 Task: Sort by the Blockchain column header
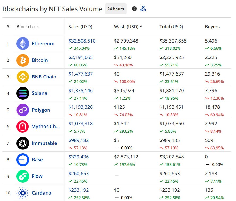click(x=28, y=27)
